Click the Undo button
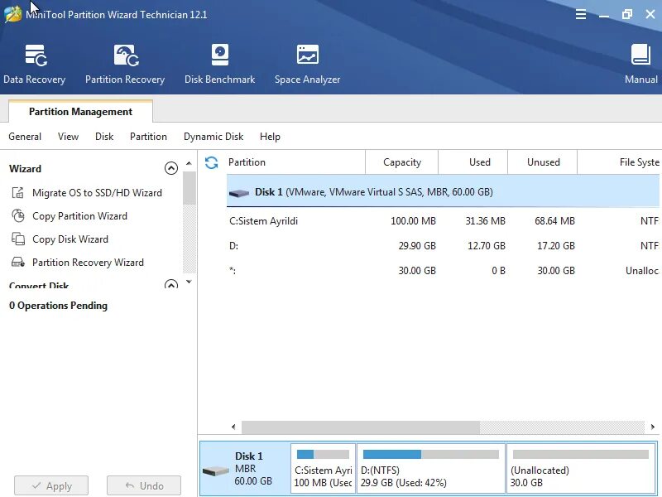This screenshot has width=662, height=497. coord(144,485)
